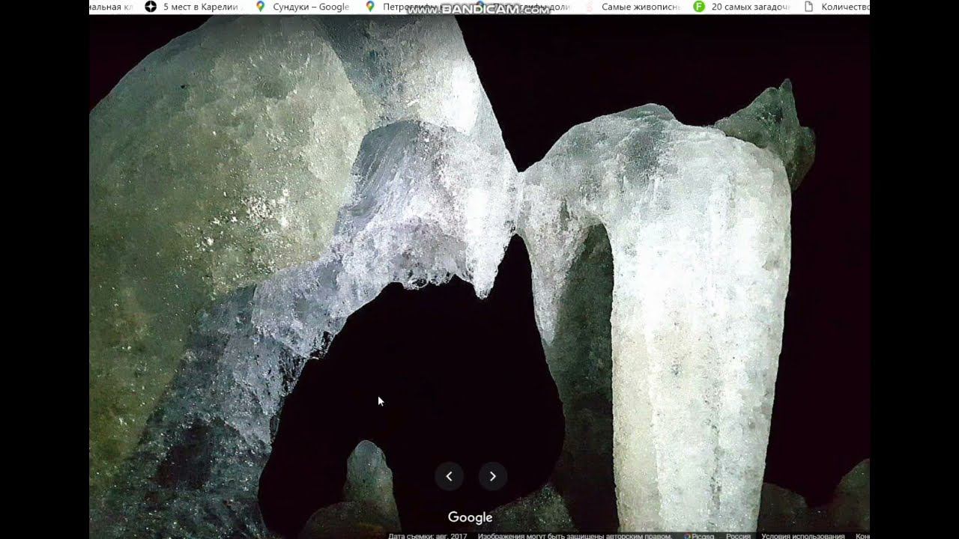Open the 'Петроглифы' maps bookmark
959x539 pixels.
click(x=410, y=7)
